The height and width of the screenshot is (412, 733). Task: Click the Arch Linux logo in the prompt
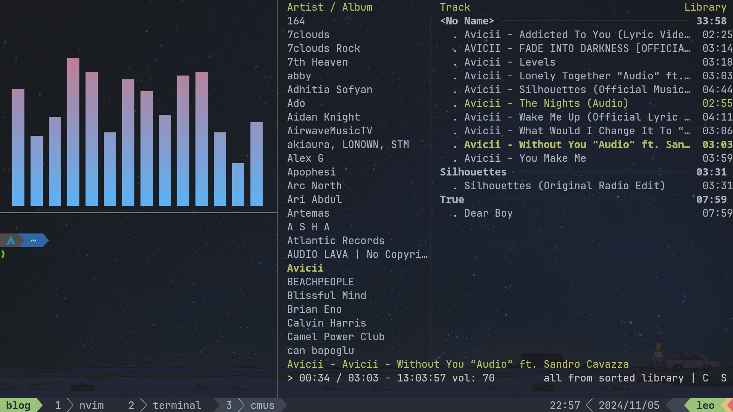point(11,241)
